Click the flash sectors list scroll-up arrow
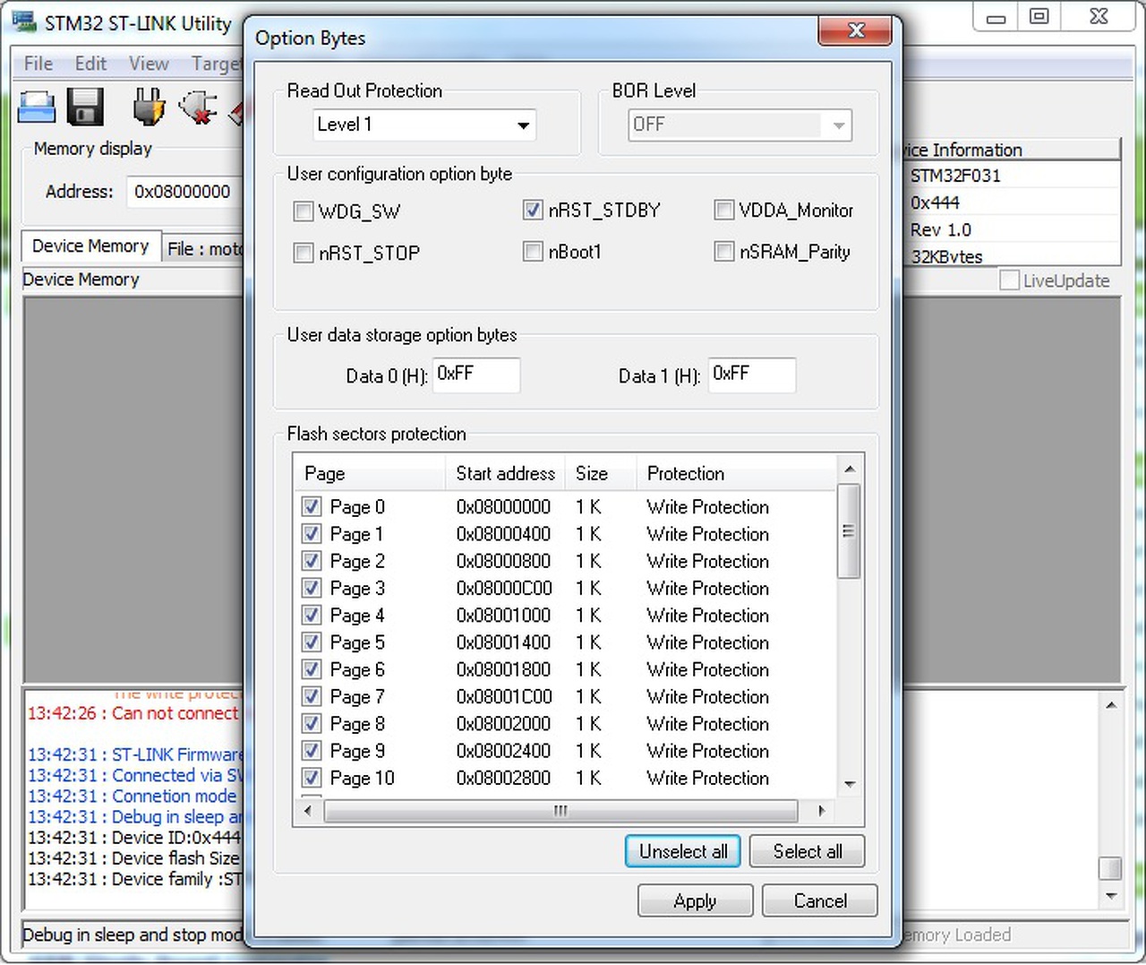 (x=850, y=470)
